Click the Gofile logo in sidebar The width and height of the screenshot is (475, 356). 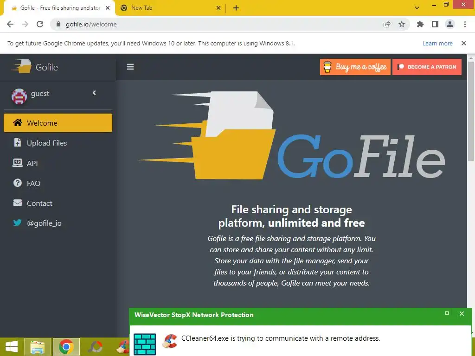point(35,67)
